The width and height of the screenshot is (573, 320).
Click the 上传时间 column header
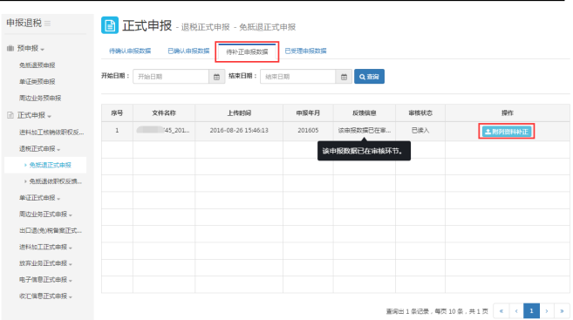(239, 112)
